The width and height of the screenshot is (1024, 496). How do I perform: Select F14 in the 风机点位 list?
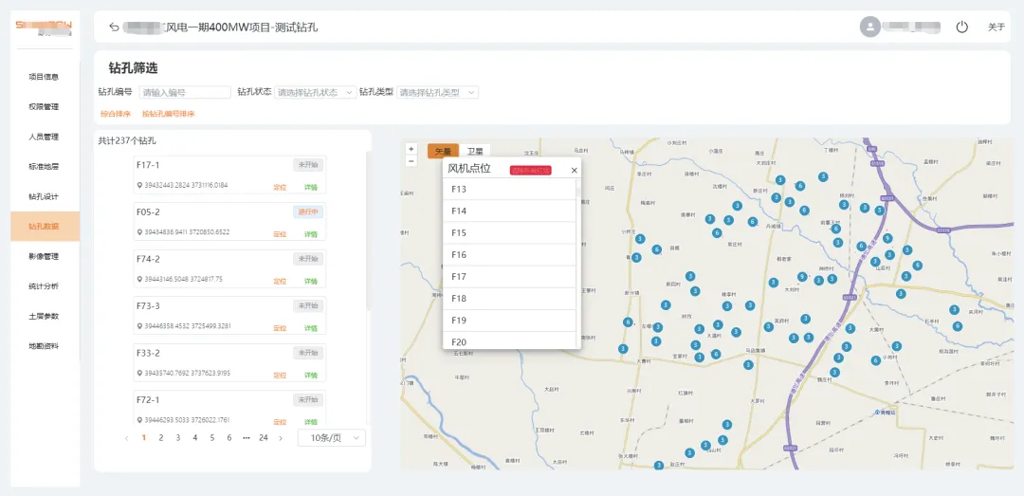tap(509, 211)
